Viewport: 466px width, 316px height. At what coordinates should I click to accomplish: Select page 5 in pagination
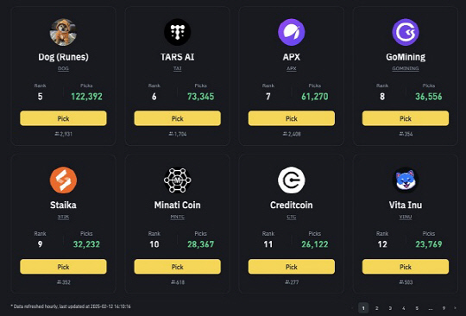pos(417,308)
